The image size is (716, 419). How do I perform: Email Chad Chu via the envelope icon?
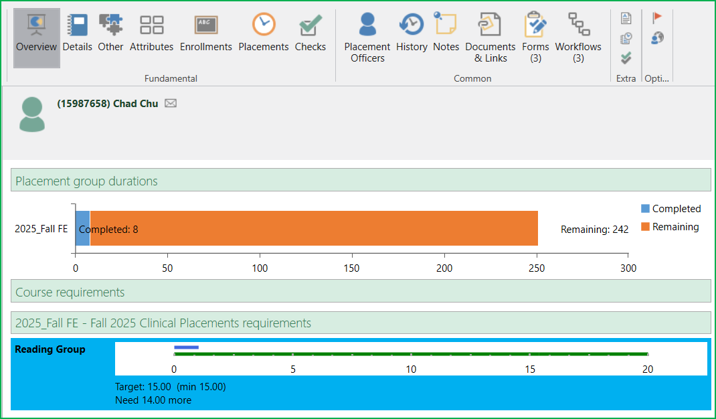(x=171, y=103)
